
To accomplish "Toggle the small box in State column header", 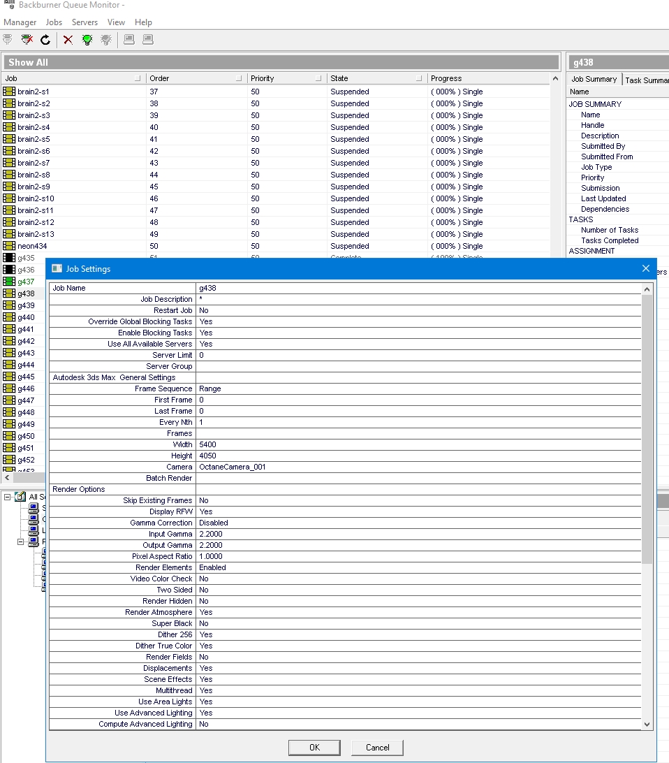I will click(419, 78).
